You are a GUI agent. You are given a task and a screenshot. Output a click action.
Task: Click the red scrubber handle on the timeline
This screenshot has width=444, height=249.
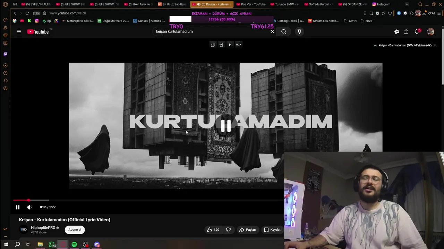coord(28,200)
